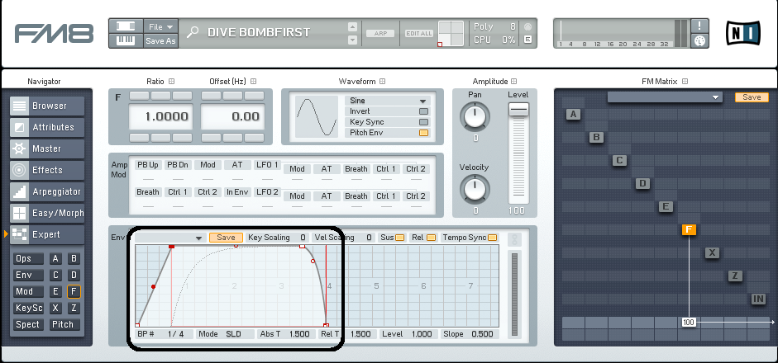778x363 pixels.
Task: Select operator X in FM Matrix
Action: pos(712,253)
